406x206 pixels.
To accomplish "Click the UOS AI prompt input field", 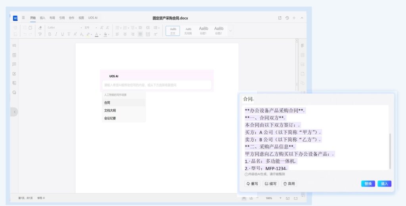I will click(x=157, y=85).
